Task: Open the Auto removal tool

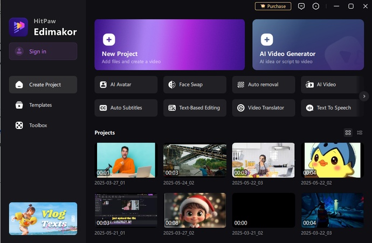Action: (264, 85)
